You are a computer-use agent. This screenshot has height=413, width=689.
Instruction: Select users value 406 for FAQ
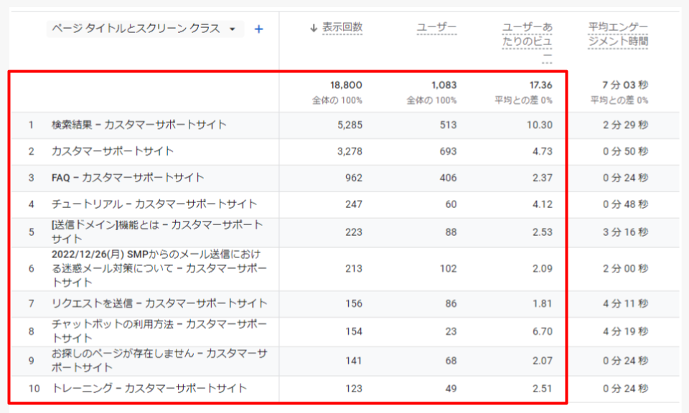coord(448,178)
